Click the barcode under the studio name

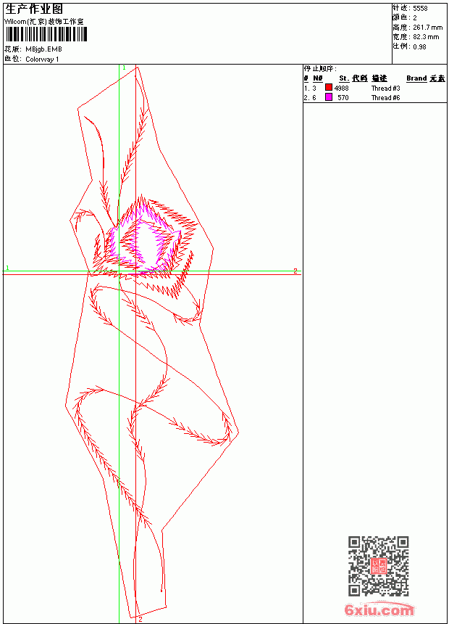[x=46, y=34]
